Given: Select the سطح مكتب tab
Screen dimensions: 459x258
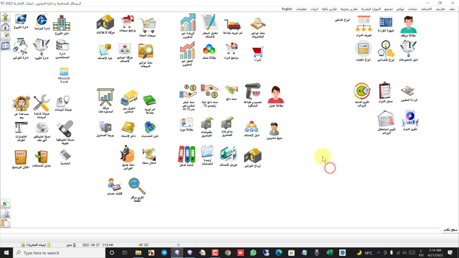Looking at the screenshot, I should coord(450,230).
